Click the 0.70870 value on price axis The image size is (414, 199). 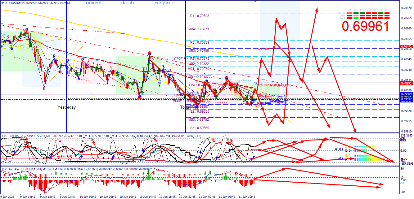pos(406,8)
